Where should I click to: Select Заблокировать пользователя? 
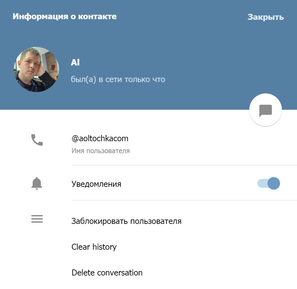126,221
